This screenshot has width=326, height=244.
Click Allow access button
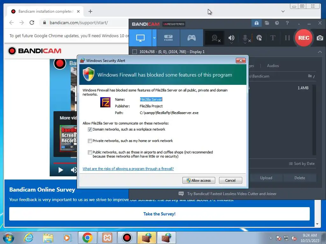(199, 180)
